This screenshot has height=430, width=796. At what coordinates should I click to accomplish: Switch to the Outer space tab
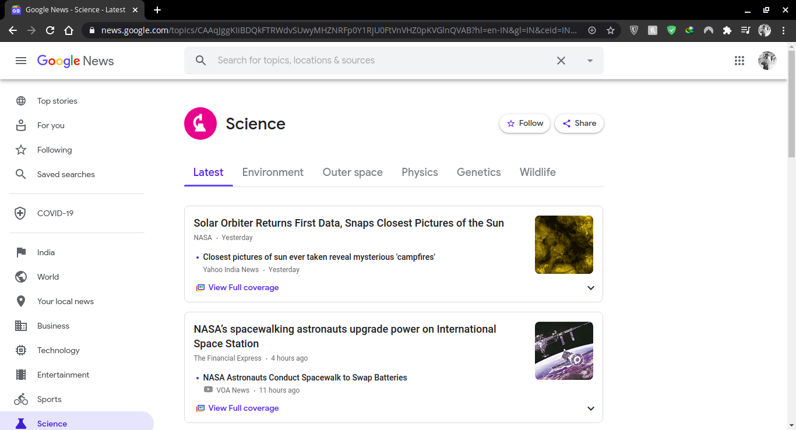click(x=353, y=172)
